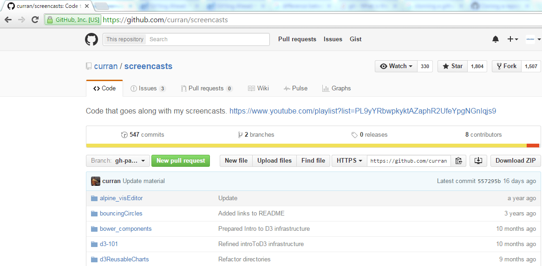Click the stargazers count 1,804

point(477,66)
